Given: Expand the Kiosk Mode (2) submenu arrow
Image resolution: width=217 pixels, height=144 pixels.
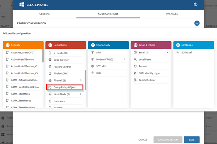Looking at the screenshot, I should (81, 94).
